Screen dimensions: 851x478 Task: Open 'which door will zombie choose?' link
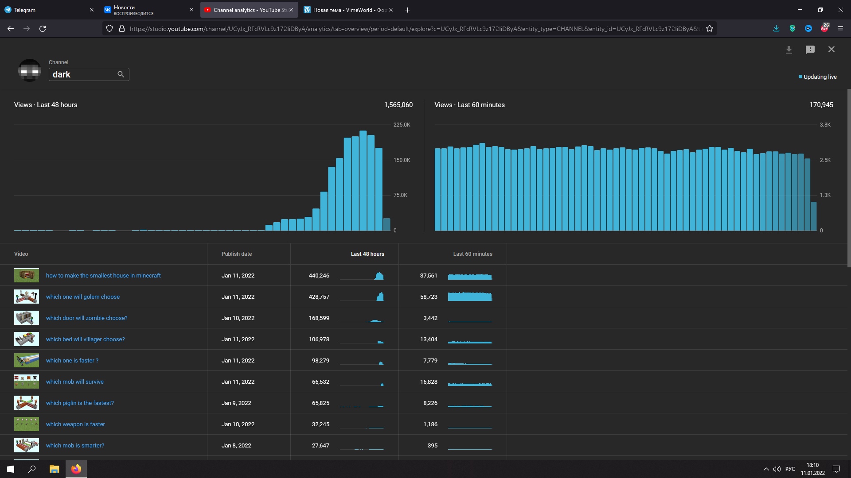pyautogui.click(x=86, y=318)
